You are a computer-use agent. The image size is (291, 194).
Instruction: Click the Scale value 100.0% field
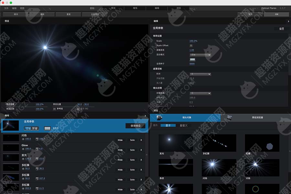[x=193, y=41]
